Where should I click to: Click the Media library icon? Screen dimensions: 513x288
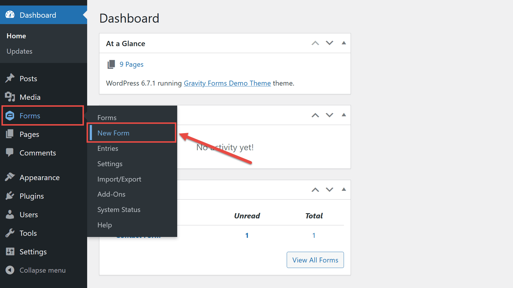[10, 97]
